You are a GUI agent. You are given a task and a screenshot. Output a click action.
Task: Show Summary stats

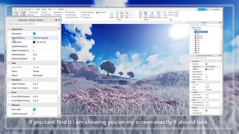171,15
